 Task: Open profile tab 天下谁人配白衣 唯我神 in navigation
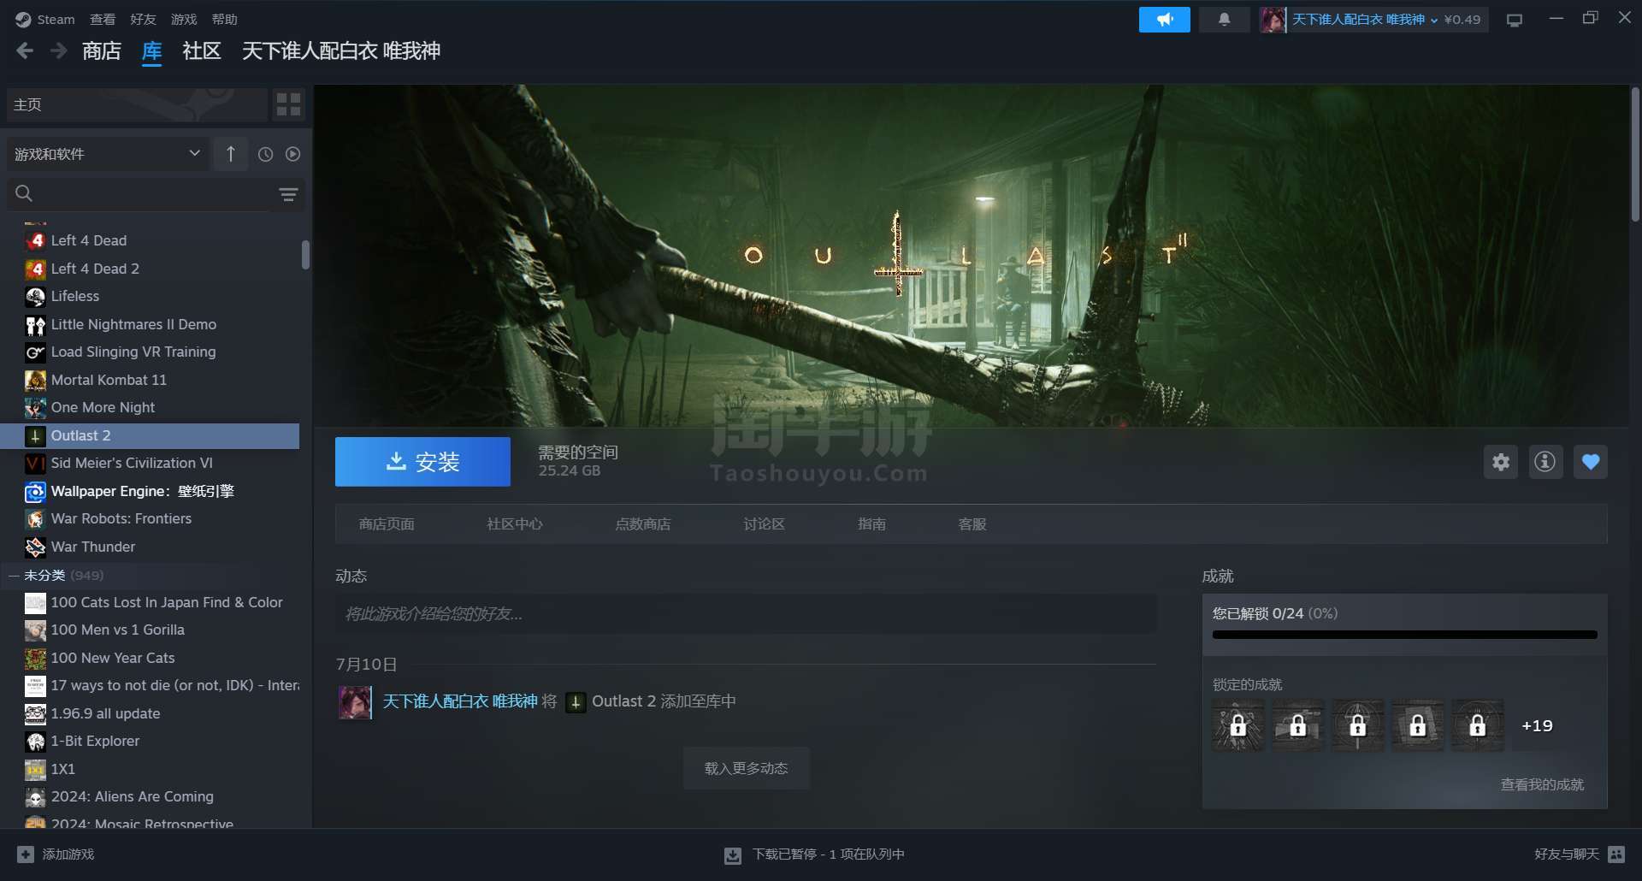pyautogui.click(x=341, y=51)
